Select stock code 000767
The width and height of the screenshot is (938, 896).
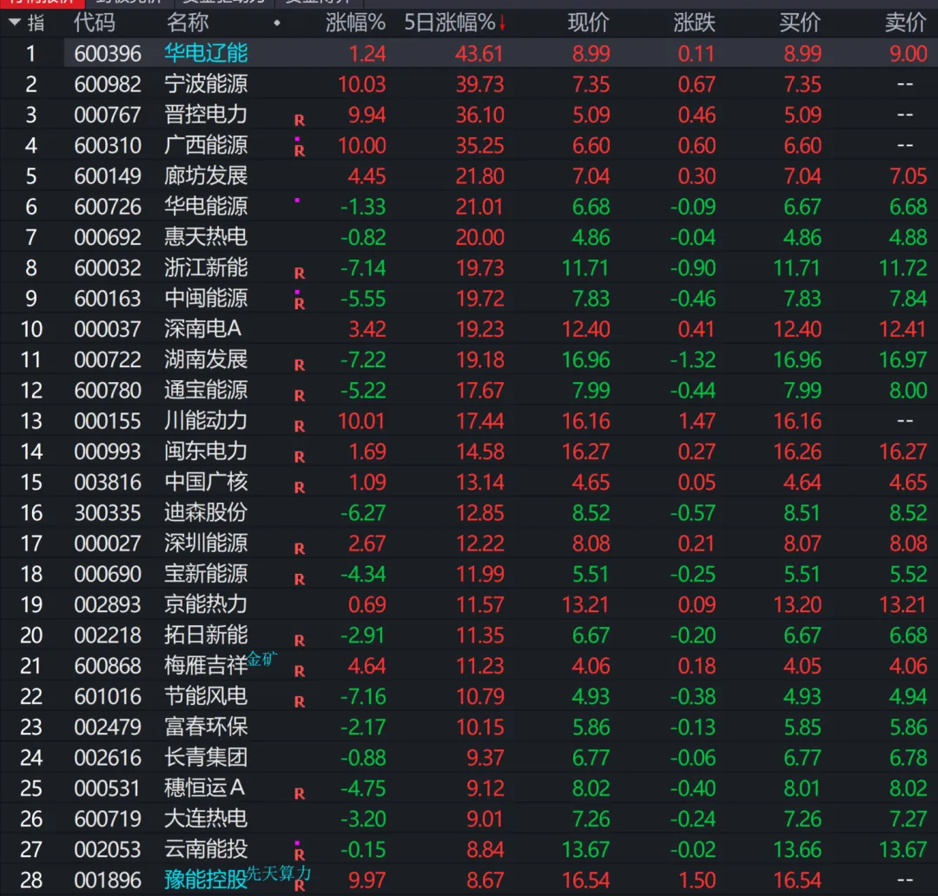(x=108, y=115)
